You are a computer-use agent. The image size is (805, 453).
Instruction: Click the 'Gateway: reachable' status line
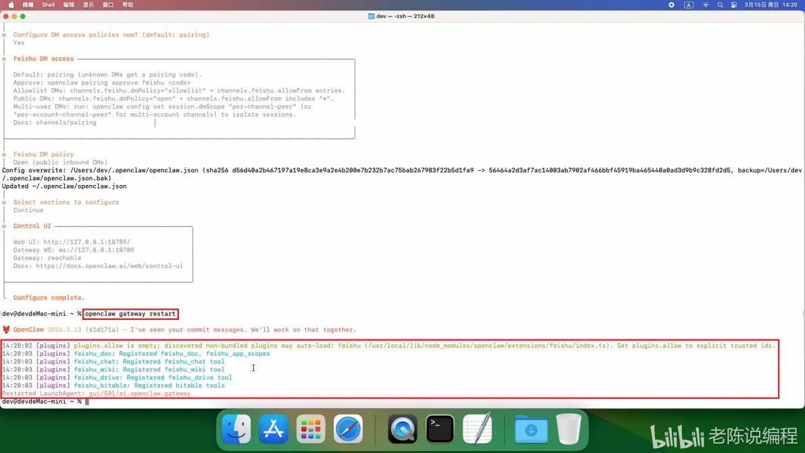pos(47,258)
